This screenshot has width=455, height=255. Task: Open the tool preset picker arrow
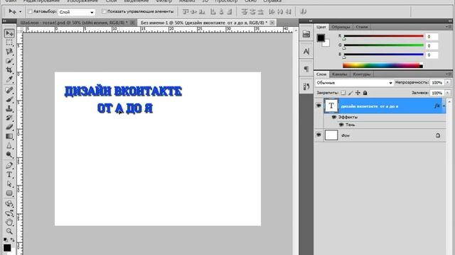click(20, 11)
